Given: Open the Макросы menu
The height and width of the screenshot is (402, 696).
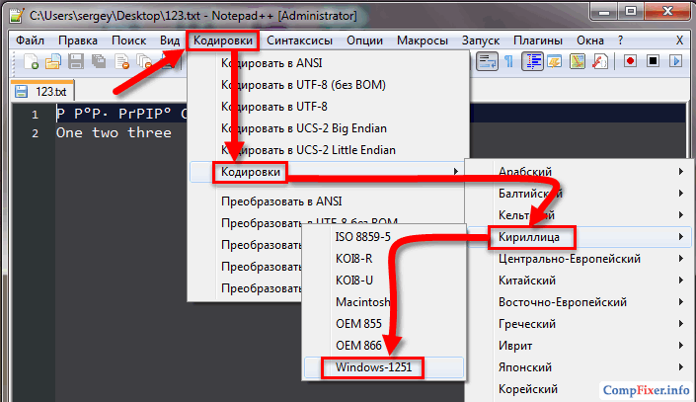Looking at the screenshot, I should pyautogui.click(x=423, y=40).
